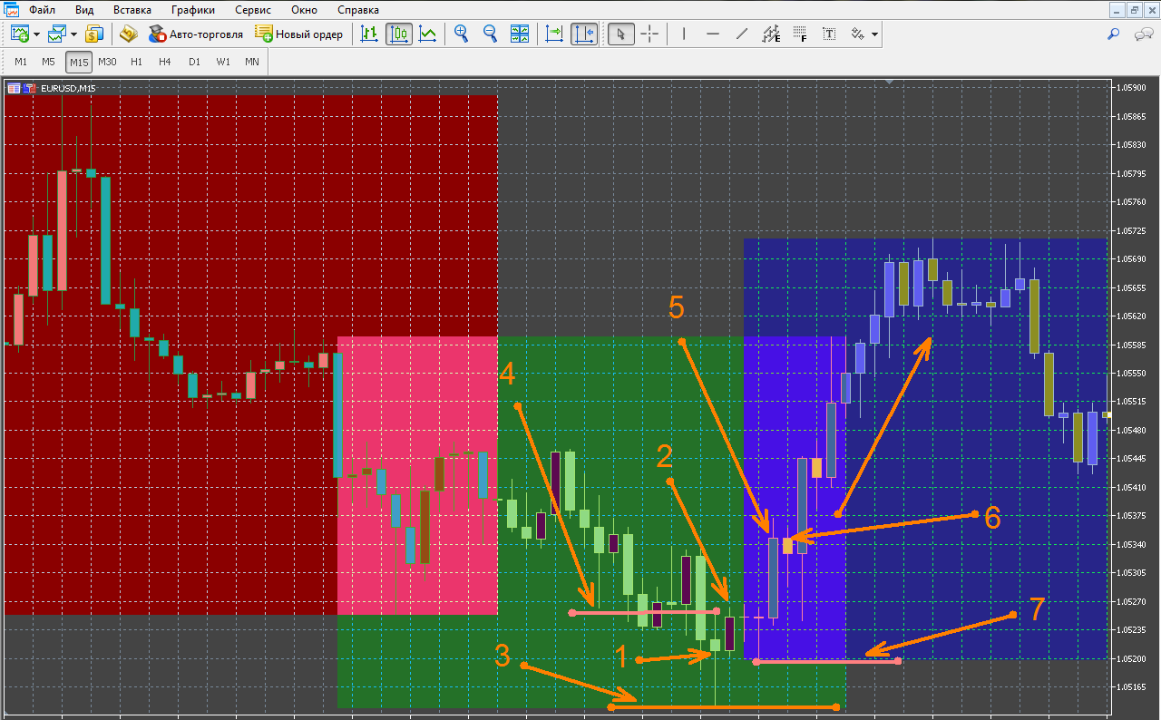1161x720 pixels.
Task: Switch chart to bar chart mode
Action: pyautogui.click(x=369, y=34)
